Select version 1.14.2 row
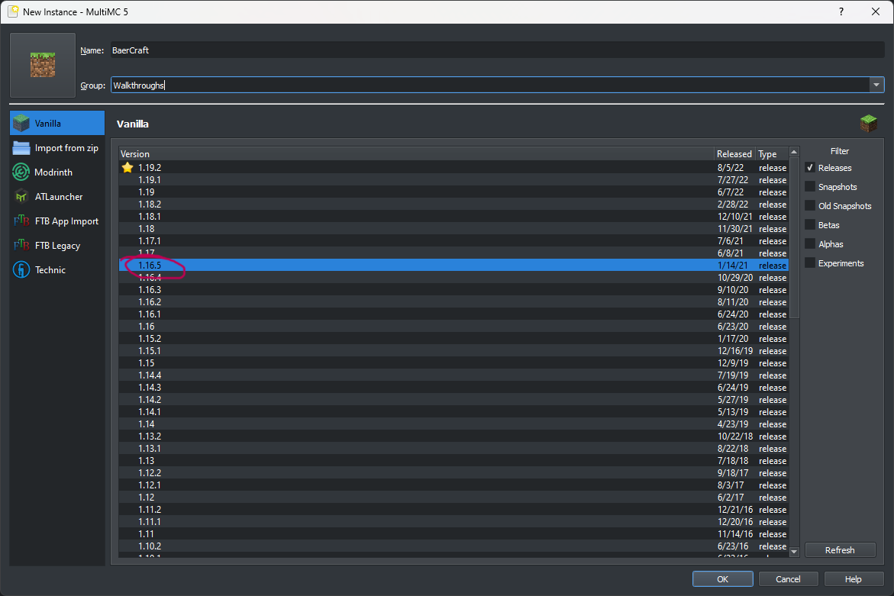Screen dimensions: 894x596 click(x=453, y=399)
